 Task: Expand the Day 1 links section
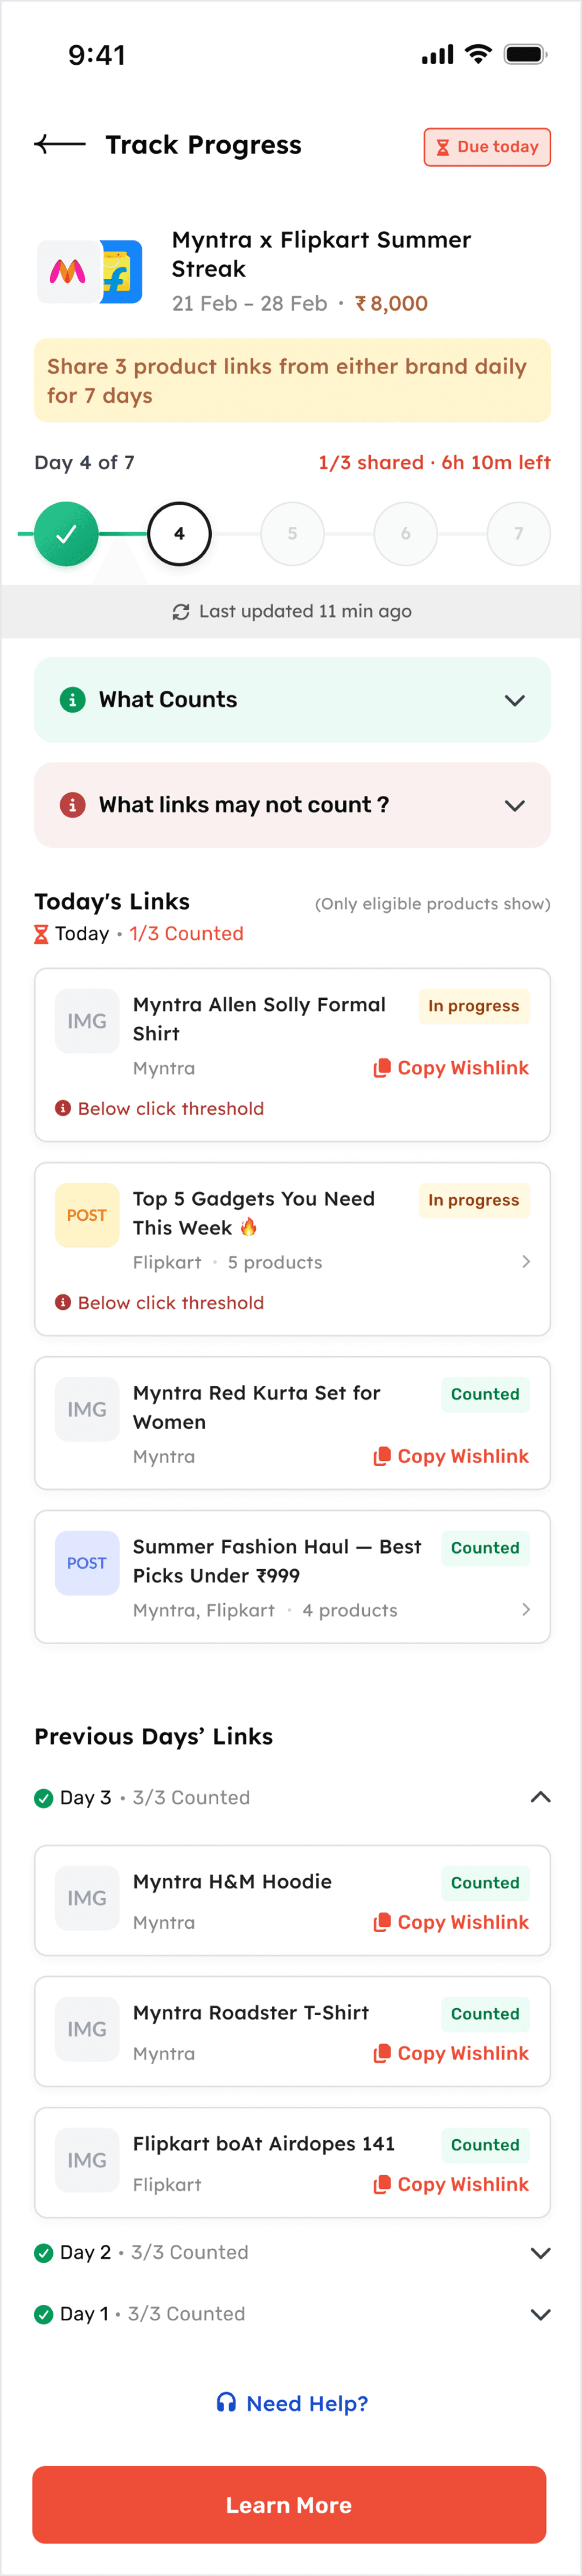(540, 2314)
